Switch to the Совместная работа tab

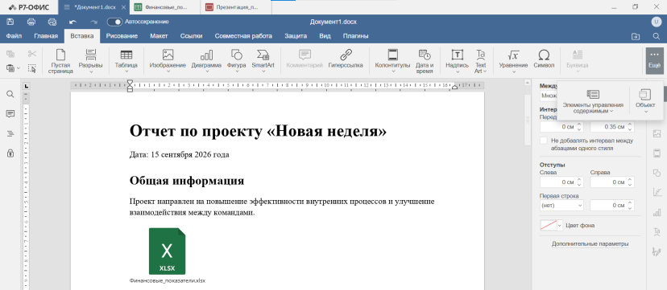click(x=243, y=36)
